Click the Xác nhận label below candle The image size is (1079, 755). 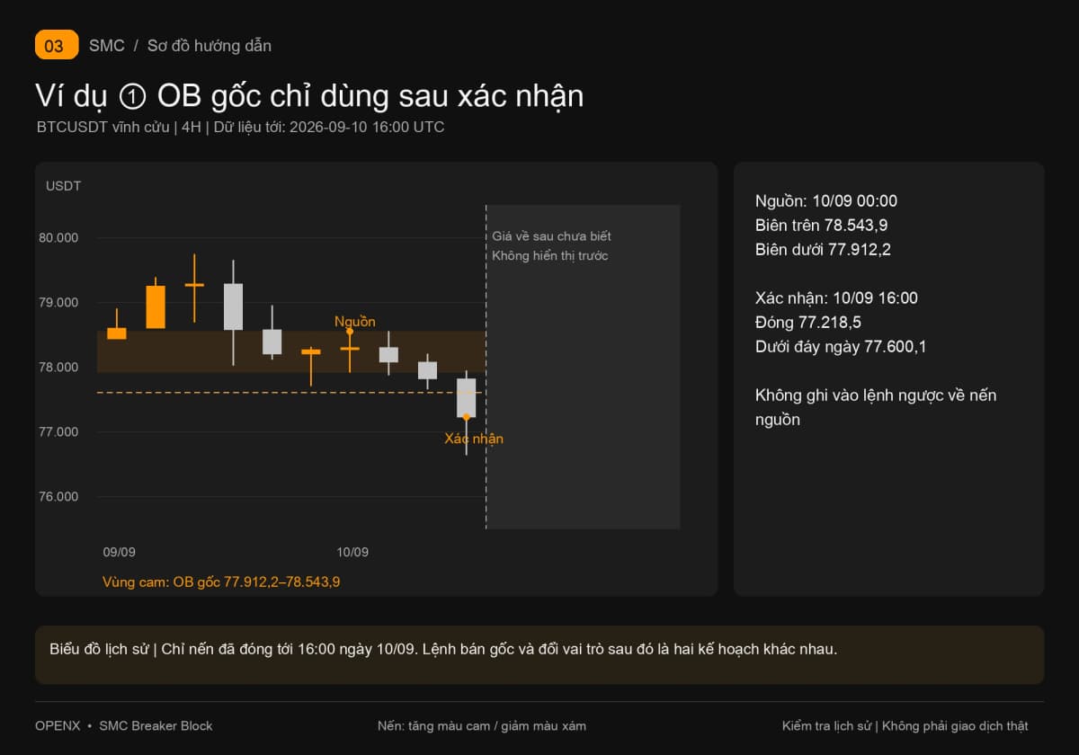(x=474, y=439)
